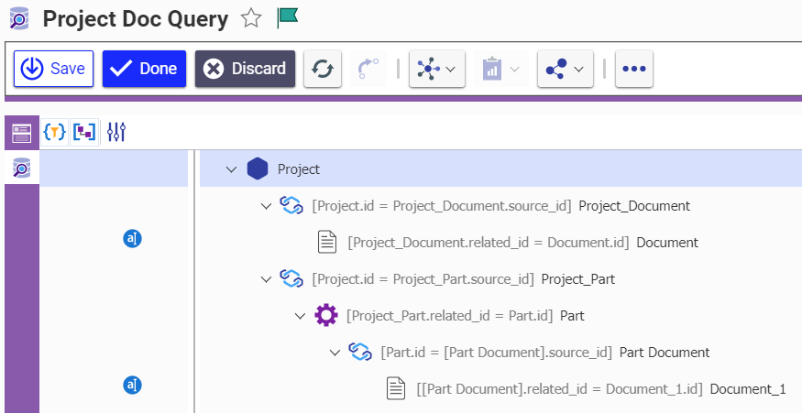The width and height of the screenshot is (802, 413).
Task: Discard changes with the Discard button
Action: pyautogui.click(x=245, y=69)
